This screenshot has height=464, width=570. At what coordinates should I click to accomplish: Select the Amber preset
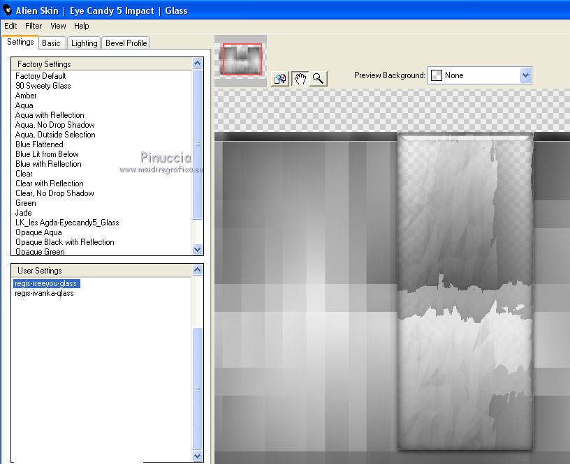26,96
